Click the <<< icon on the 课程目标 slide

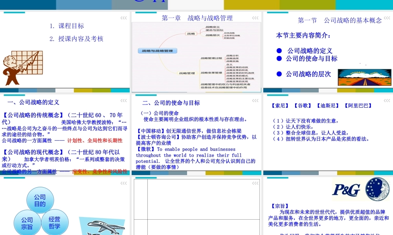[123, 18]
